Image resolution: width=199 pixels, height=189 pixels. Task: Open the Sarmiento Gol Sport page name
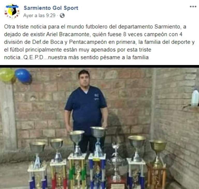[51, 8]
